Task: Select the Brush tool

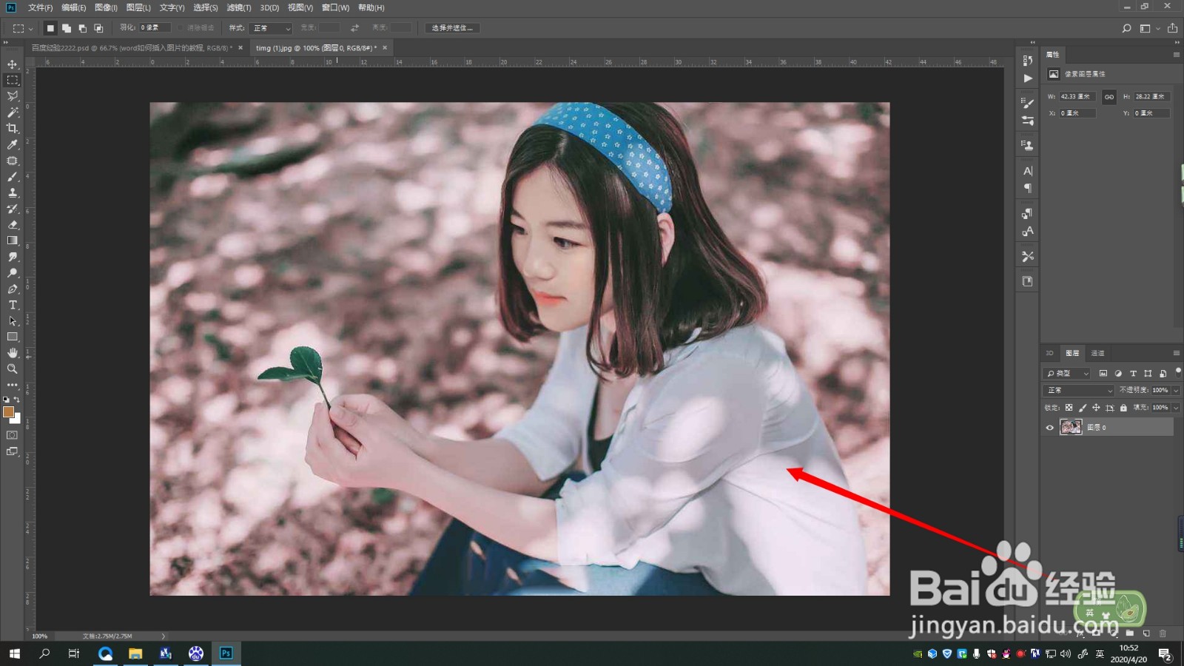Action: (13, 177)
